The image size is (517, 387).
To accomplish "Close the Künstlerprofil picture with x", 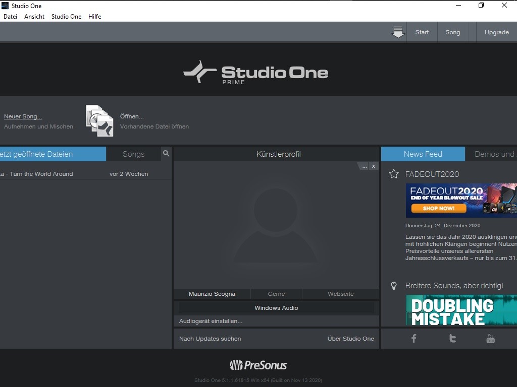I will [x=374, y=166].
